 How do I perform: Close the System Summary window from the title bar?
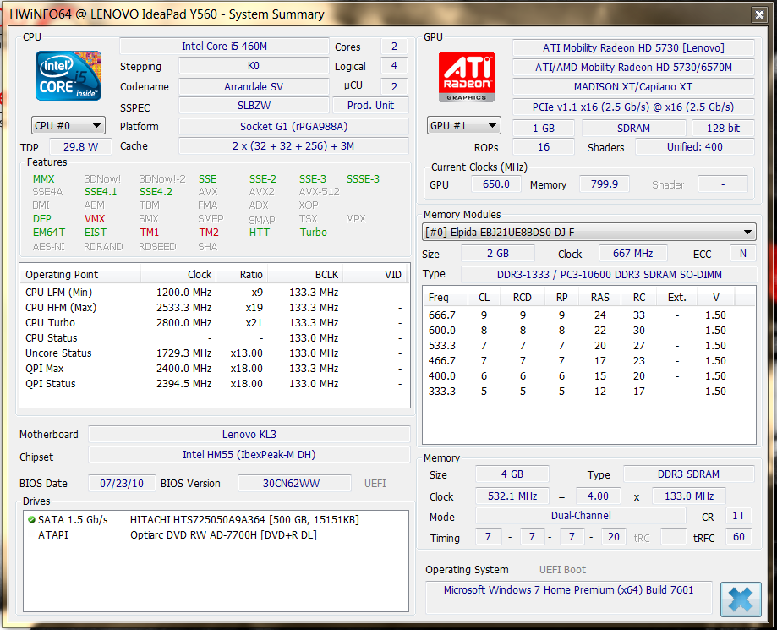tap(759, 15)
